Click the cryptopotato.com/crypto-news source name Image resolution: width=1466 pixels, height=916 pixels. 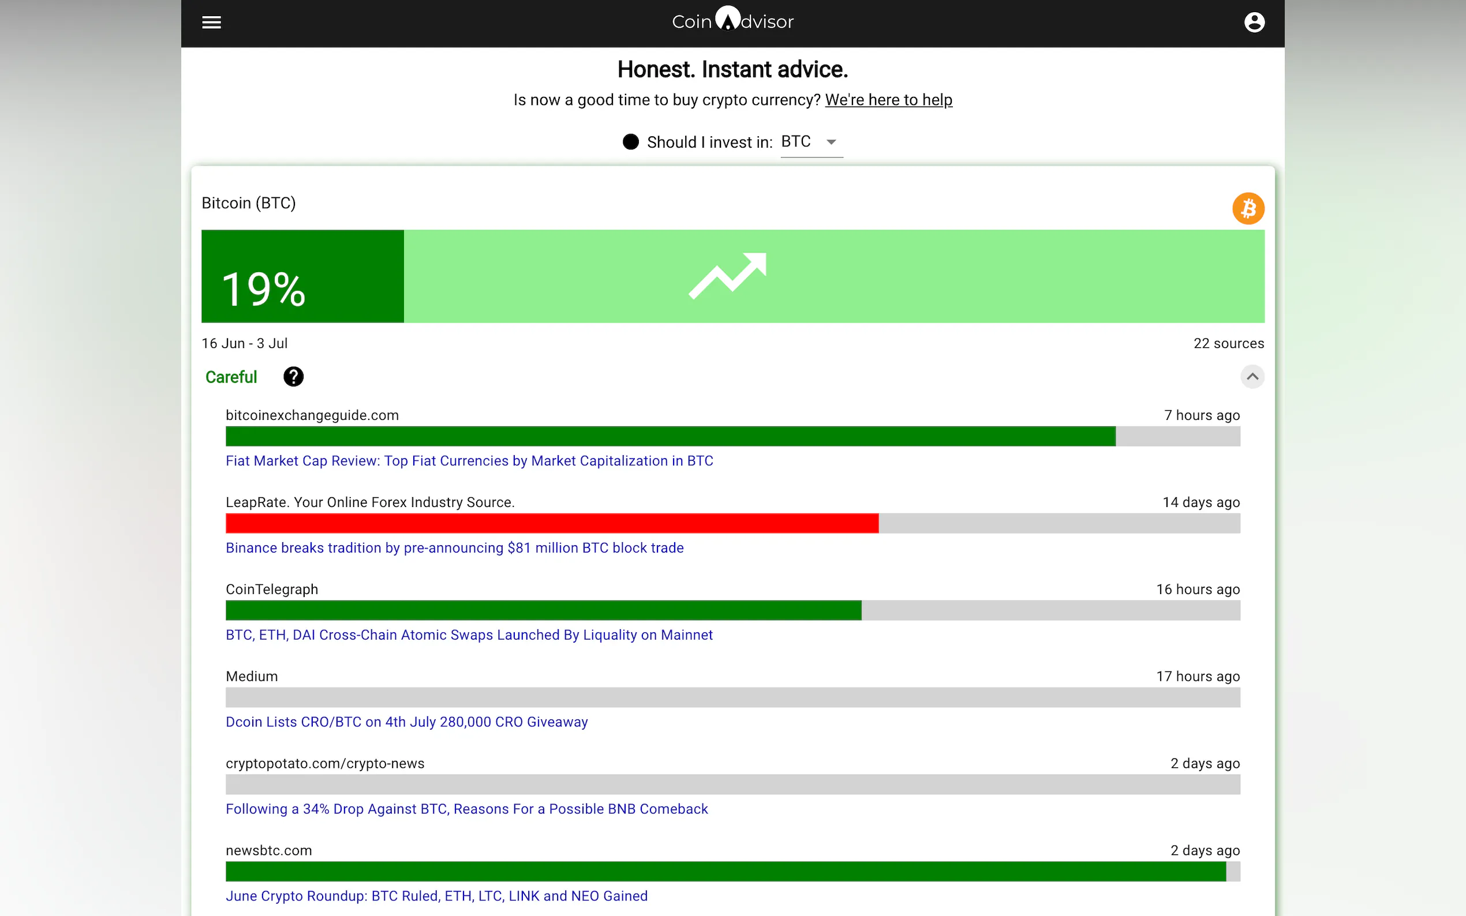325,763
